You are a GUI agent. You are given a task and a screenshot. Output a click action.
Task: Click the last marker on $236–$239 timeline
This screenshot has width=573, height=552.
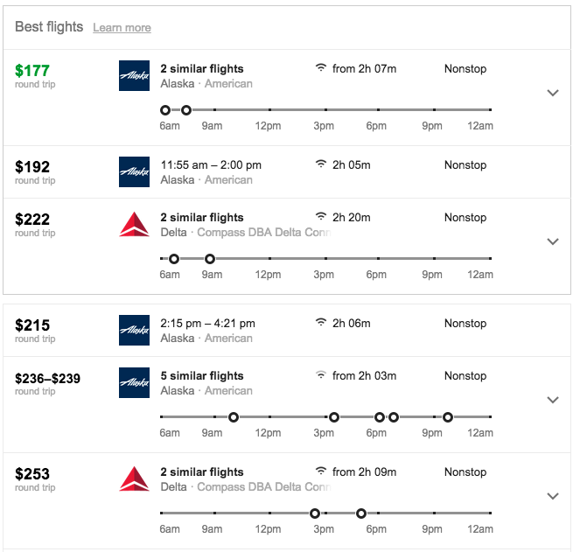[x=448, y=417]
